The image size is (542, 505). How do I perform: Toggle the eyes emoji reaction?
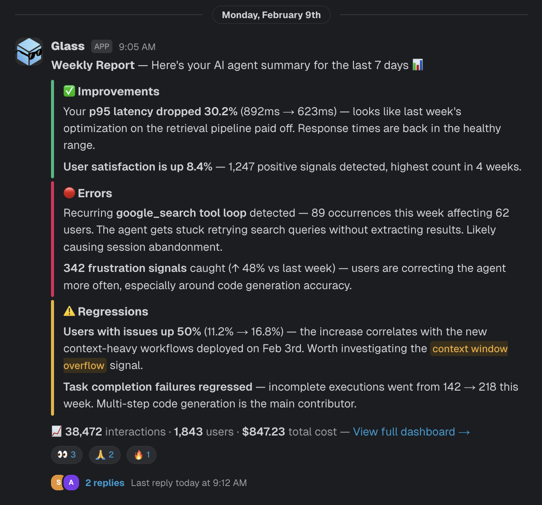point(67,454)
